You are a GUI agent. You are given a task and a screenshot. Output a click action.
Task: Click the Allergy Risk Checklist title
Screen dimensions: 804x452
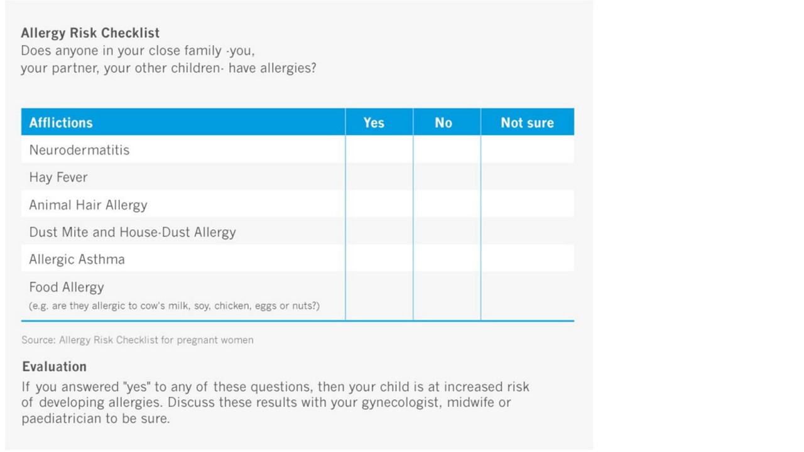[x=90, y=33]
